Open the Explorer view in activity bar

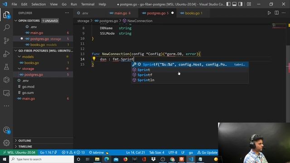tap(6, 15)
